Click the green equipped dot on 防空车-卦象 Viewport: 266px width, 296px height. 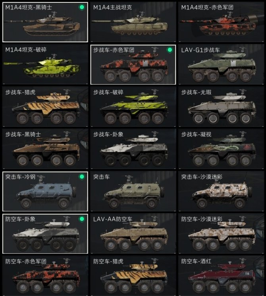pos(82,219)
